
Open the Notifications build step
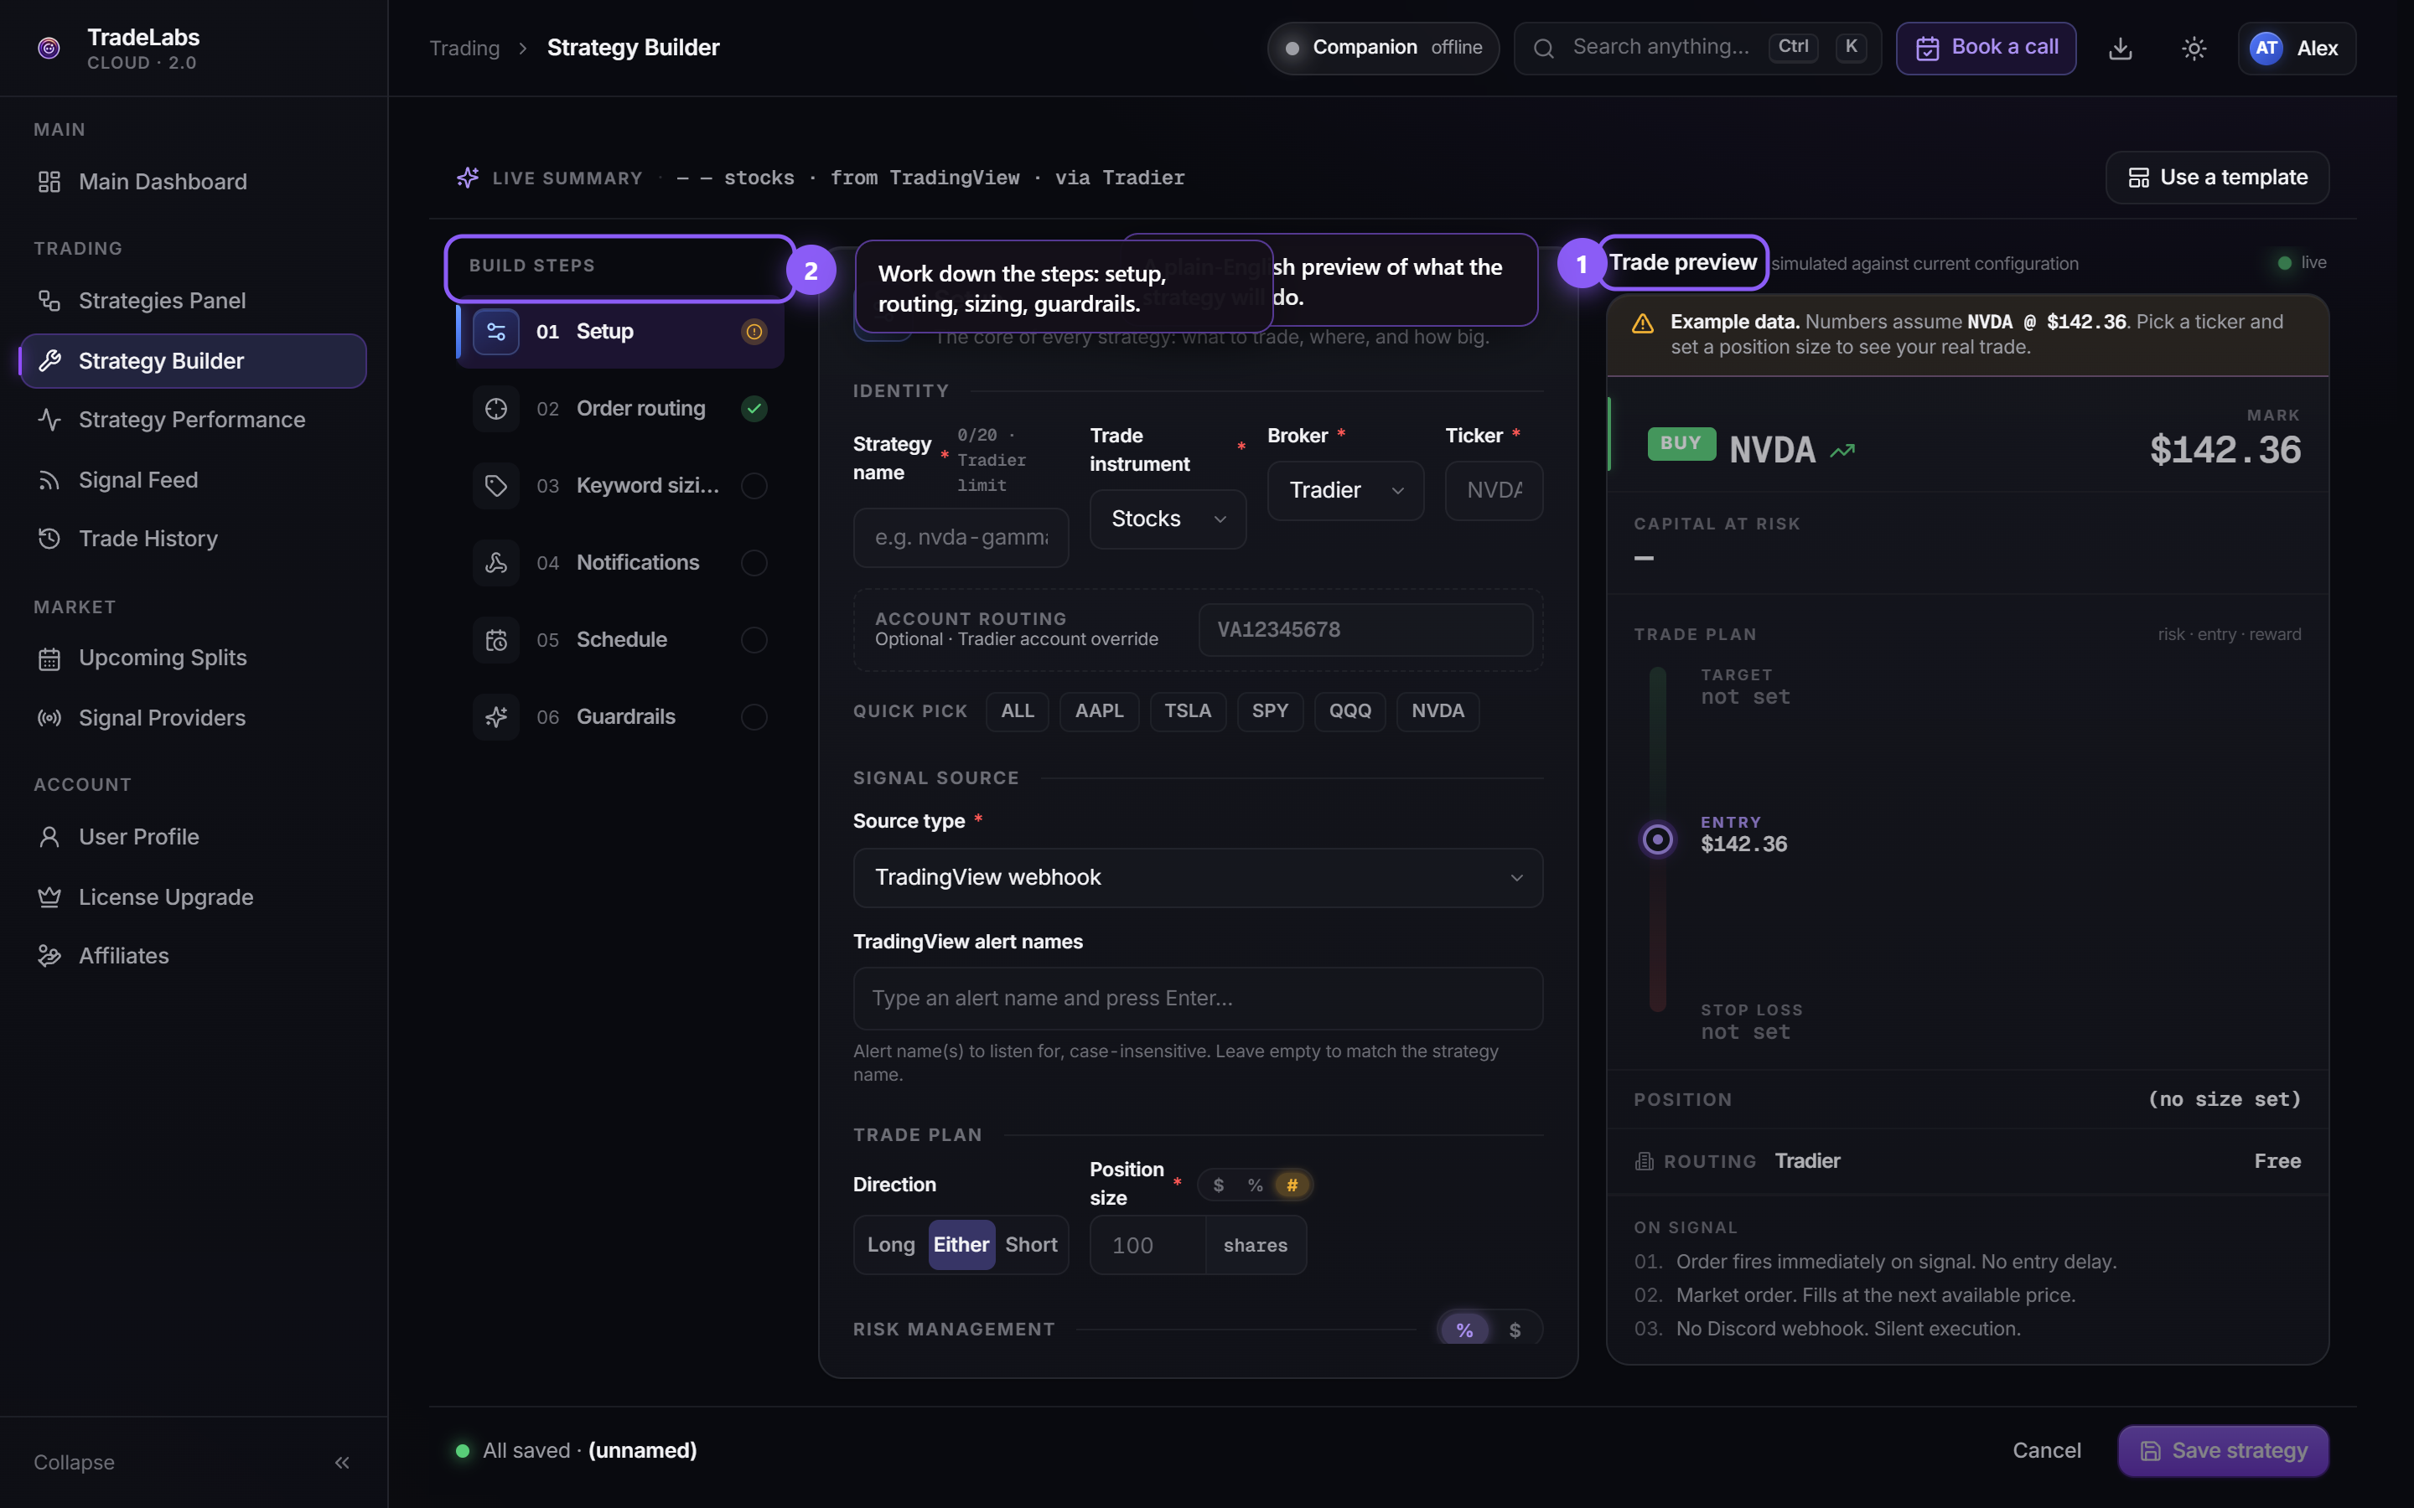pyautogui.click(x=620, y=562)
